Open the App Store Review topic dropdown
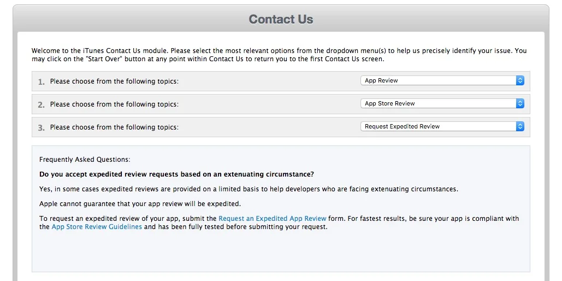 (442, 103)
